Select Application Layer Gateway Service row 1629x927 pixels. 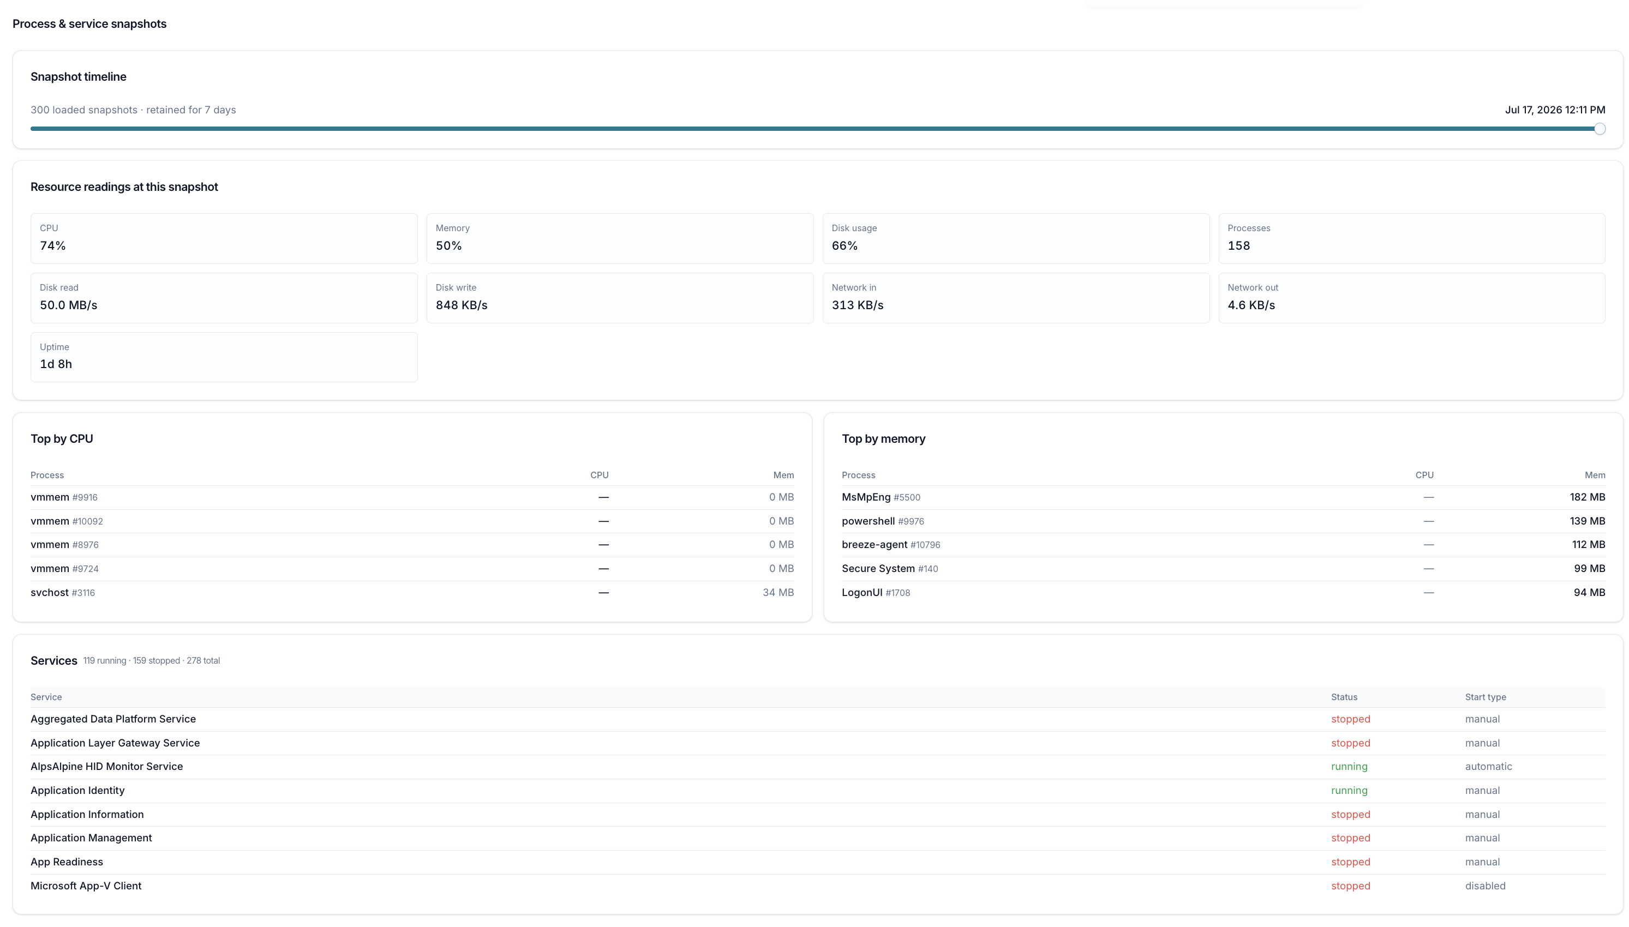pos(818,744)
